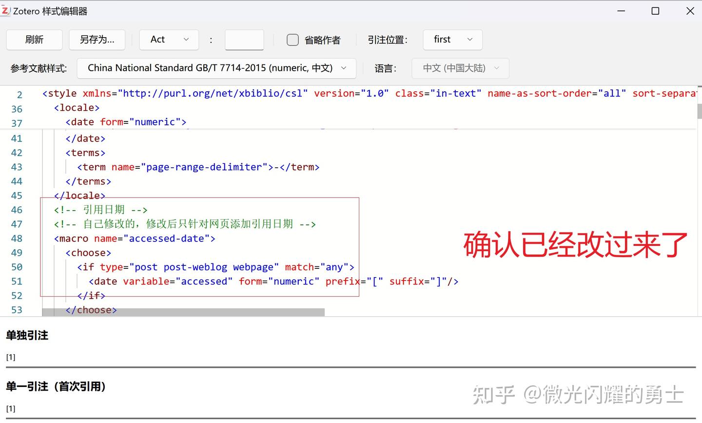
Task: Click the sticky date form="numeric" line
Action: [x=126, y=121]
